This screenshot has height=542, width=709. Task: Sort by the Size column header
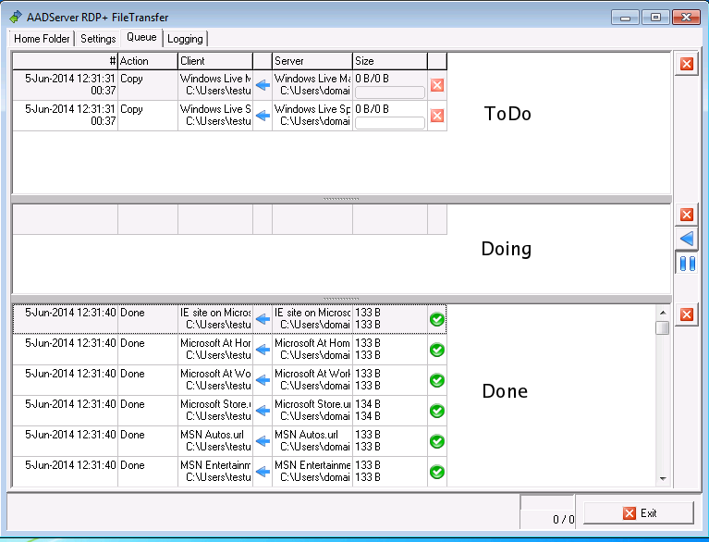tap(389, 61)
